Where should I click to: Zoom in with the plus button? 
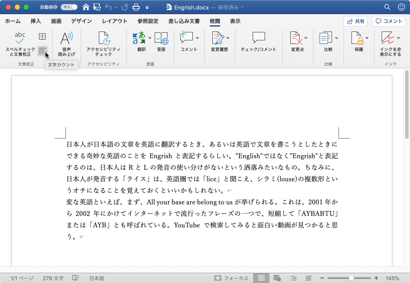(376, 278)
